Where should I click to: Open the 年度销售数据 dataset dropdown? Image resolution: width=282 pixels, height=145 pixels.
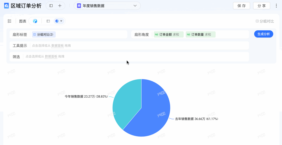(107, 6)
